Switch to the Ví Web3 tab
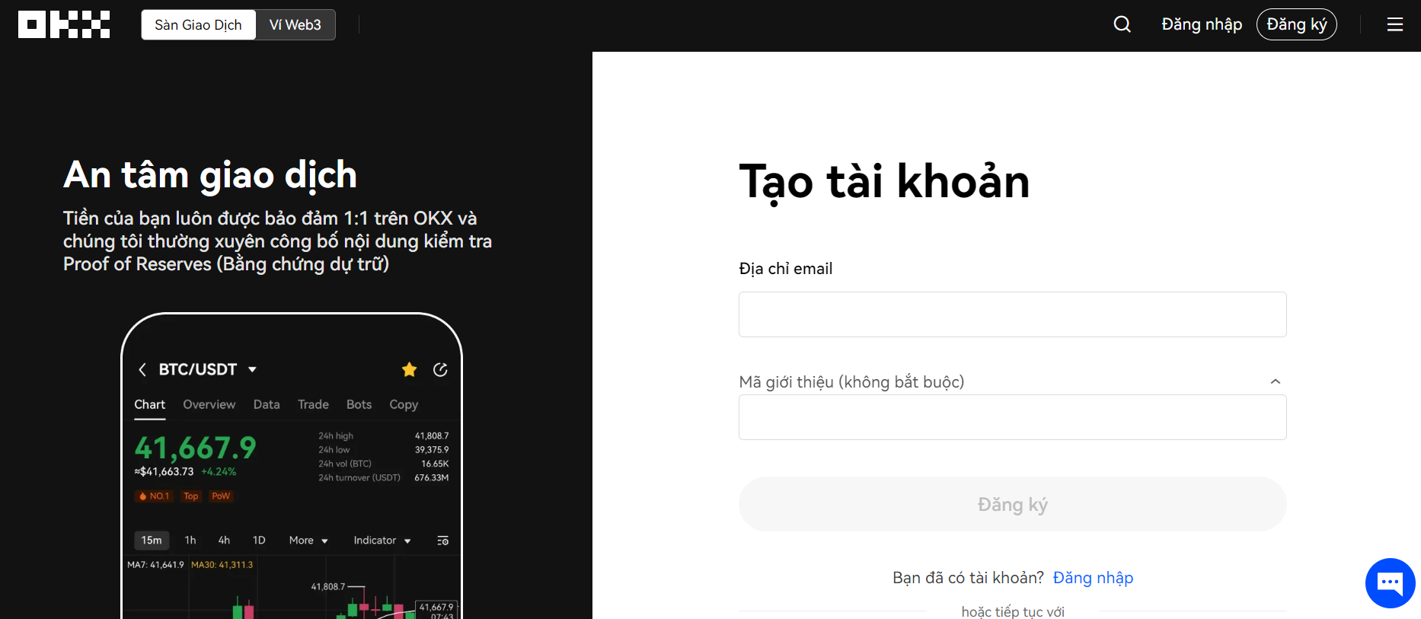The width and height of the screenshot is (1421, 619). tap(295, 24)
